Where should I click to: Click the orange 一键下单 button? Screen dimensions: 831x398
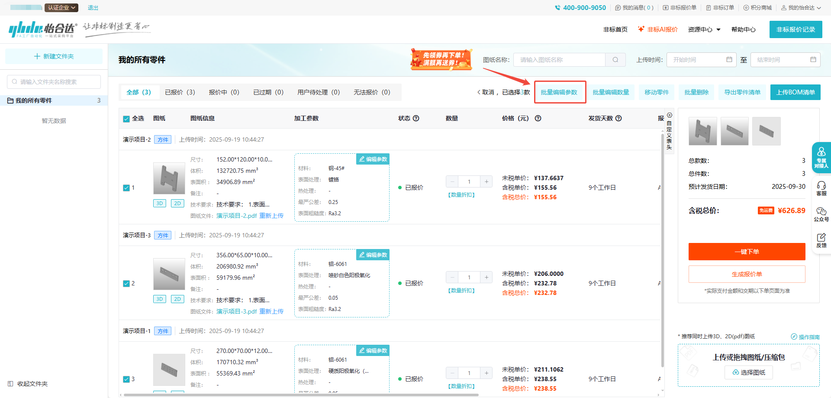point(747,252)
